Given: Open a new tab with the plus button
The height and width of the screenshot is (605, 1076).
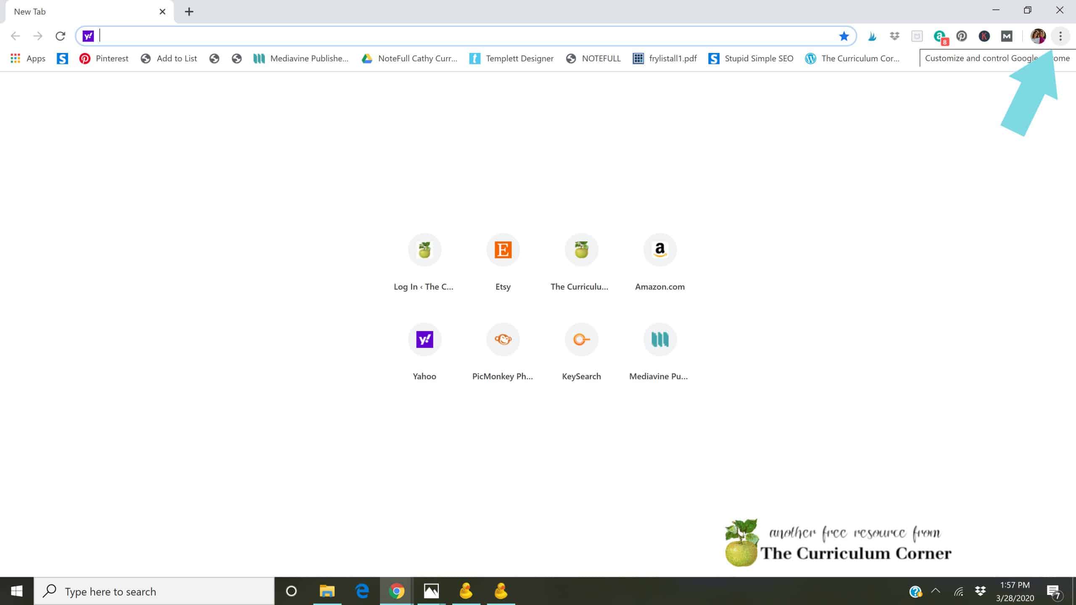Looking at the screenshot, I should click(x=189, y=11).
